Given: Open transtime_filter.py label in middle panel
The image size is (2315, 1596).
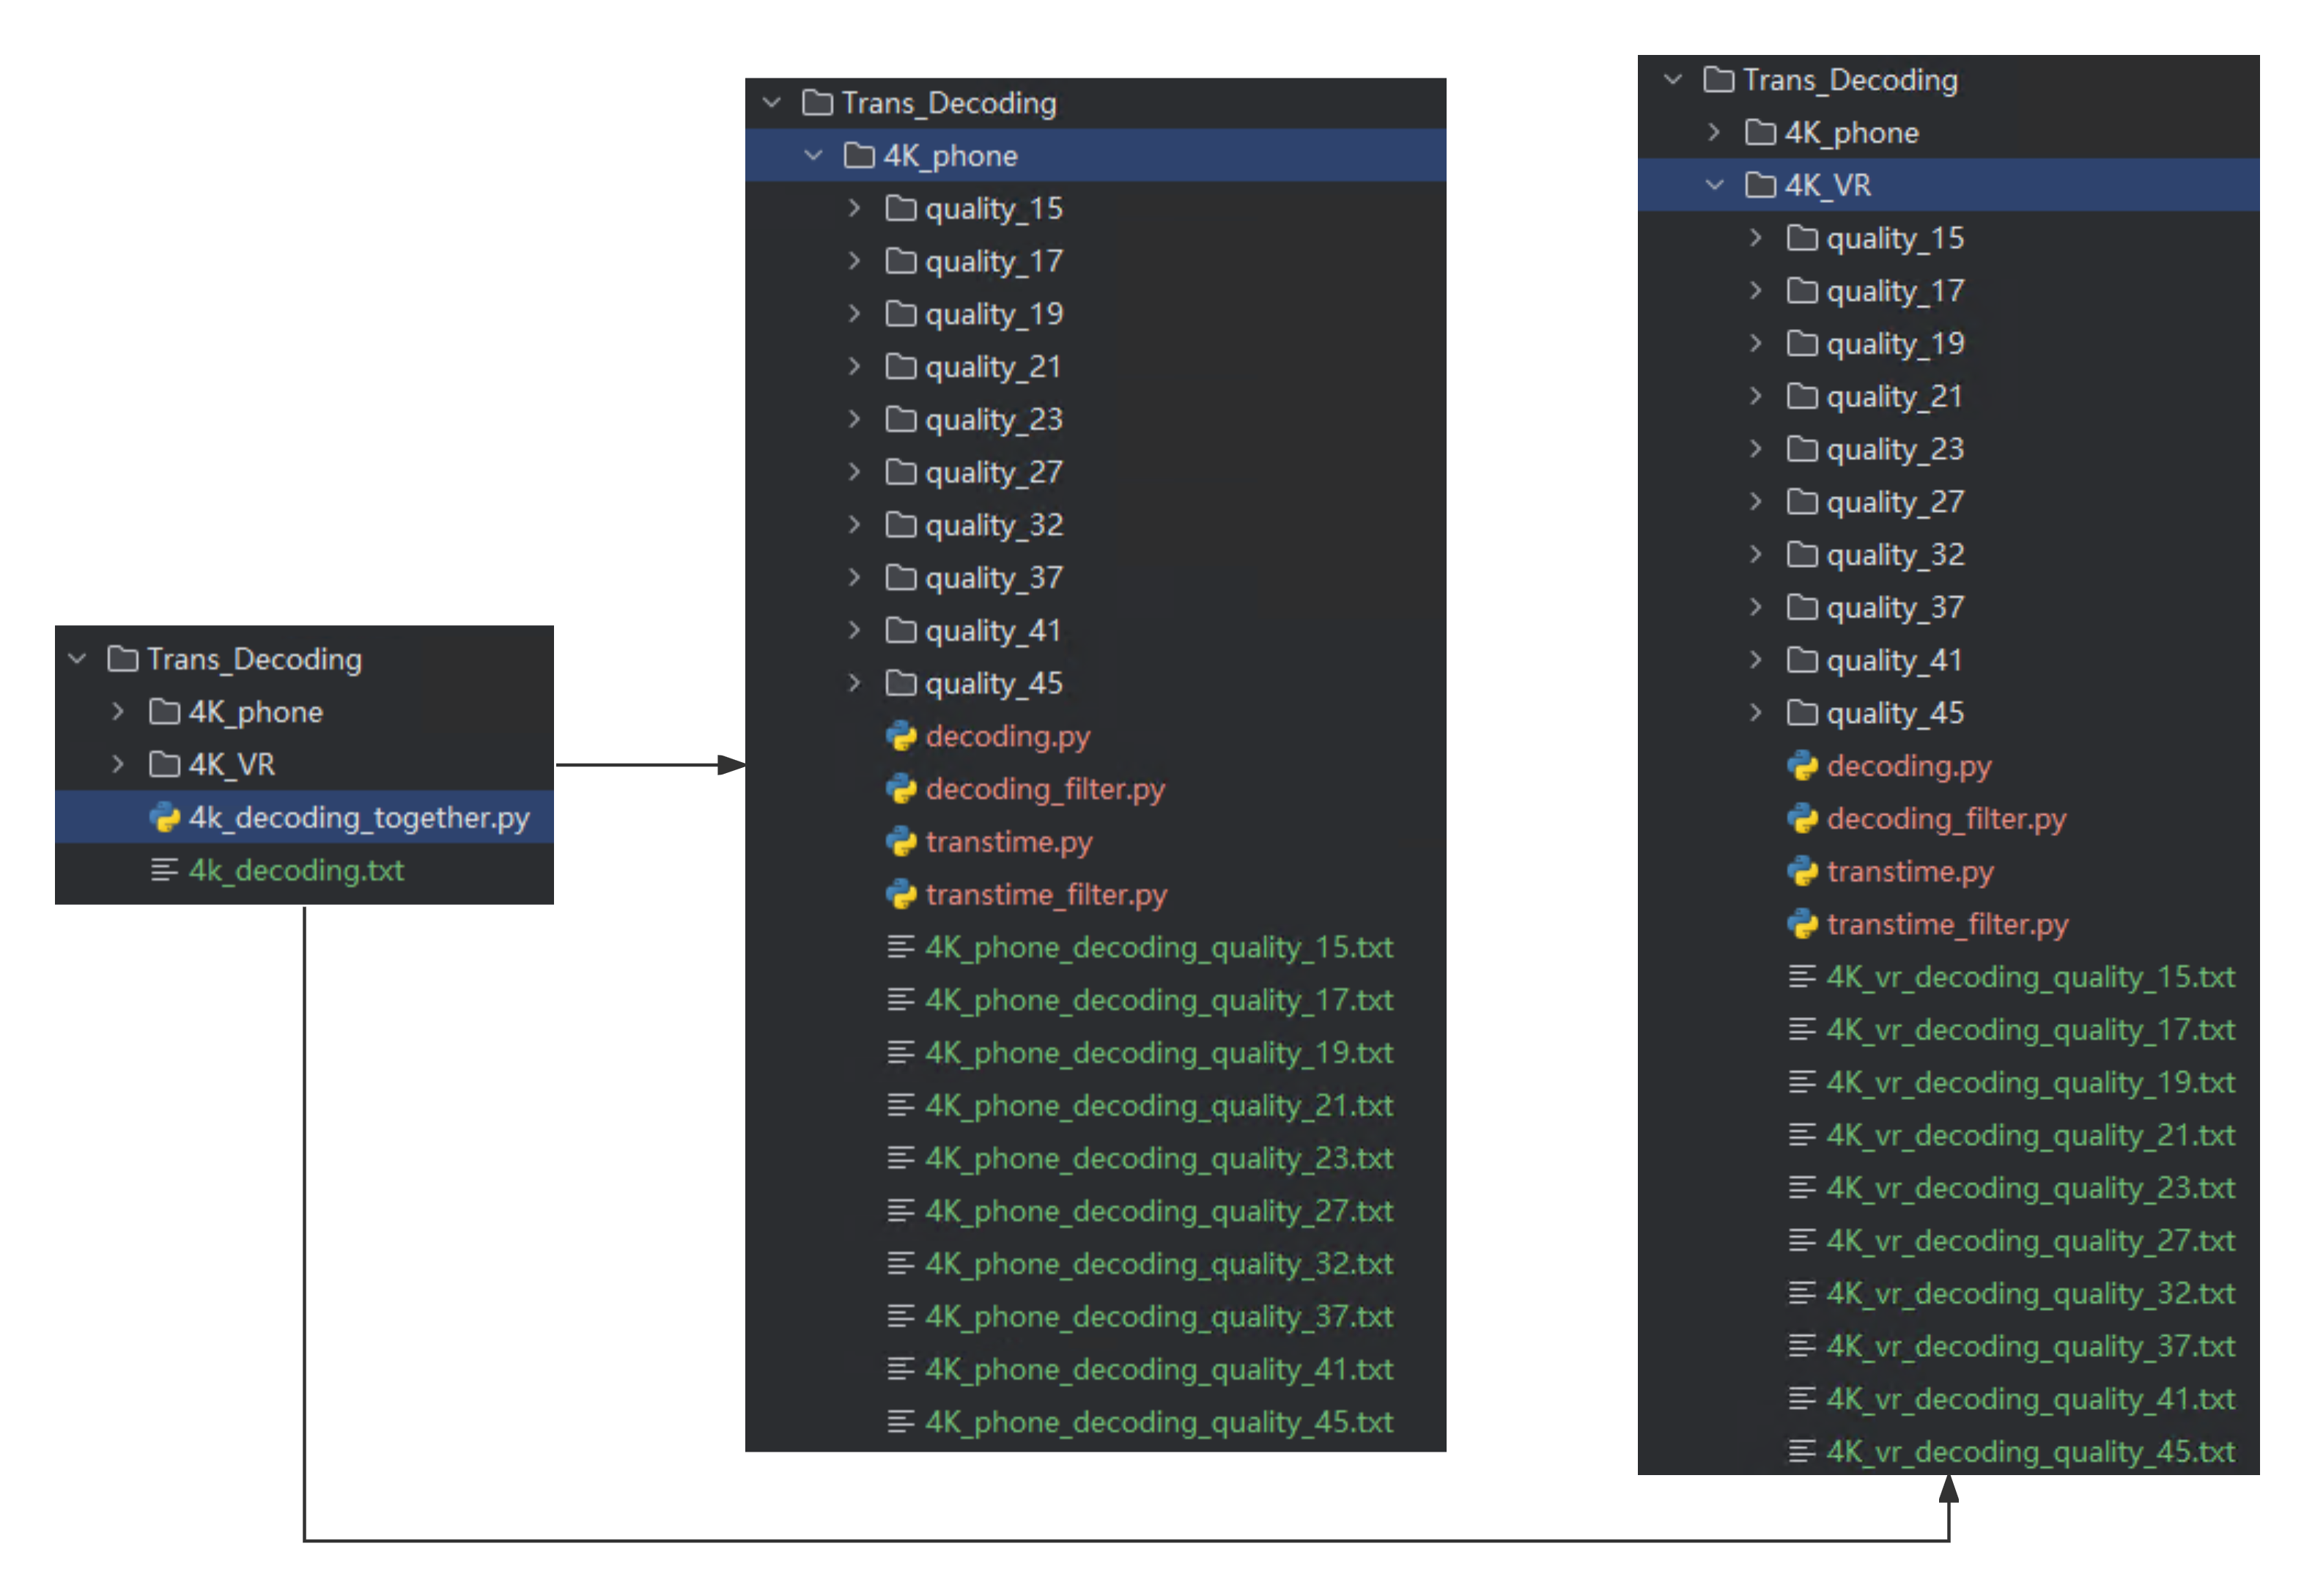Looking at the screenshot, I should (x=1046, y=895).
